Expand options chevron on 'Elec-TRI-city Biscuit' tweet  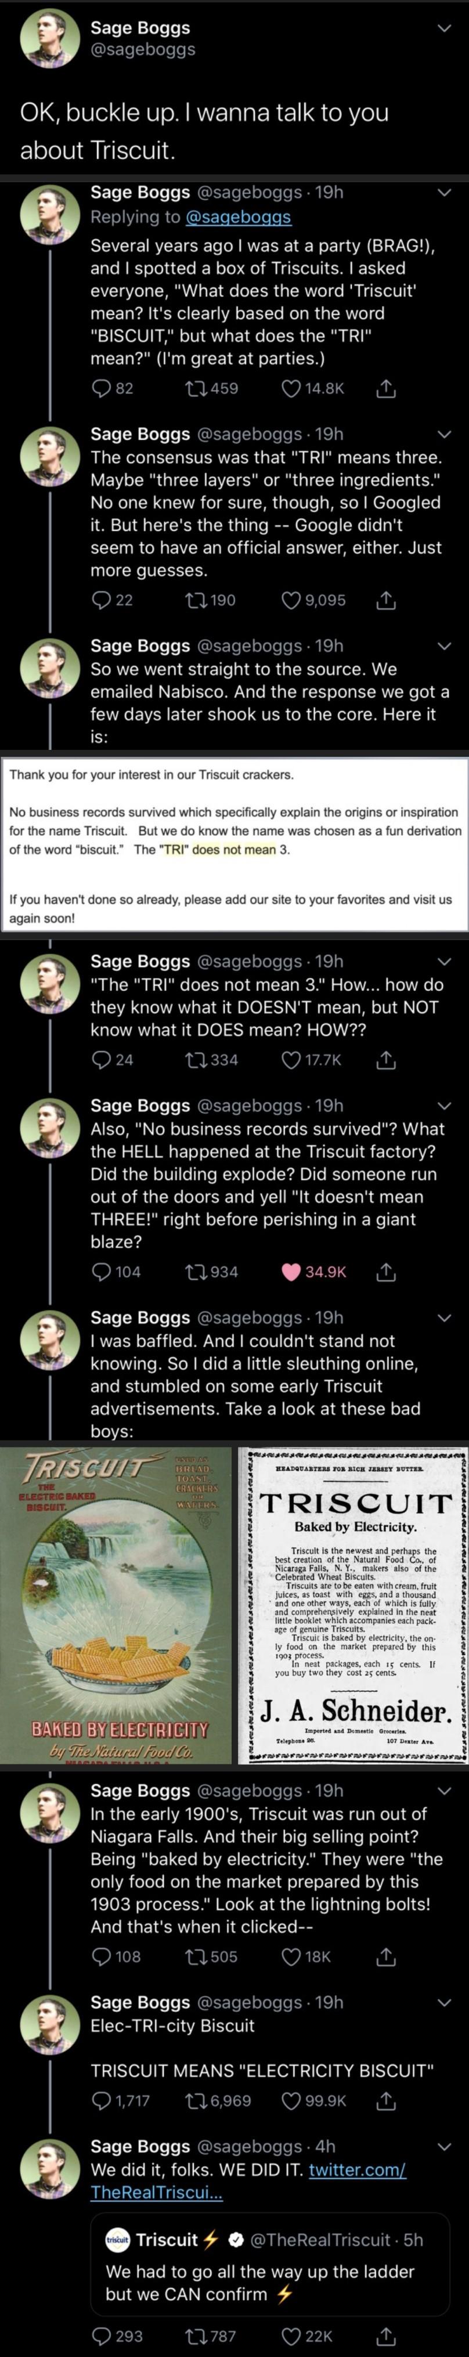click(444, 2002)
